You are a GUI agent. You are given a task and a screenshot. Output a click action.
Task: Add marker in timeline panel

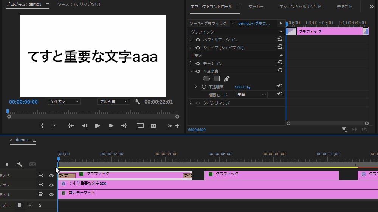7,164
